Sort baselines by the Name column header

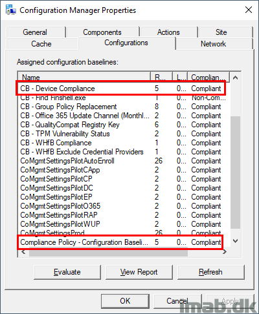coord(84,78)
